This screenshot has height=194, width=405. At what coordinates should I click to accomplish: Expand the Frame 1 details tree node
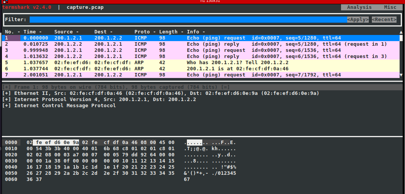click(x=7, y=87)
